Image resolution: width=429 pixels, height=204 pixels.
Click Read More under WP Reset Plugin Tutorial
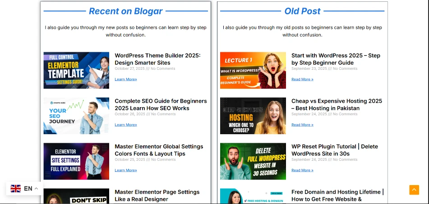(x=302, y=170)
